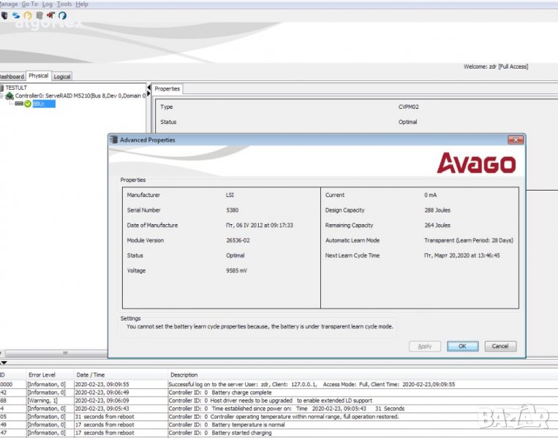Cancel the Advanced Properties dialog

pos(500,346)
